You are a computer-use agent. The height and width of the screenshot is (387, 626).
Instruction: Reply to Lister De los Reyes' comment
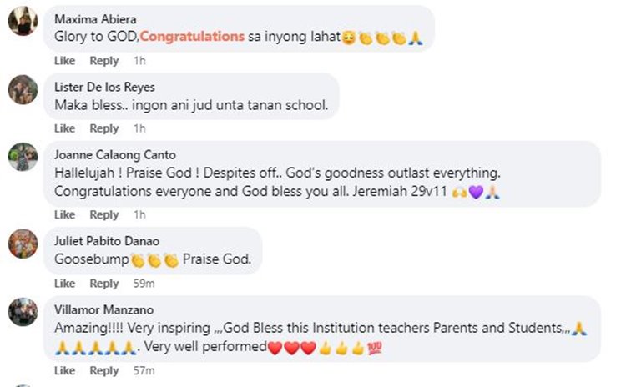(104, 128)
